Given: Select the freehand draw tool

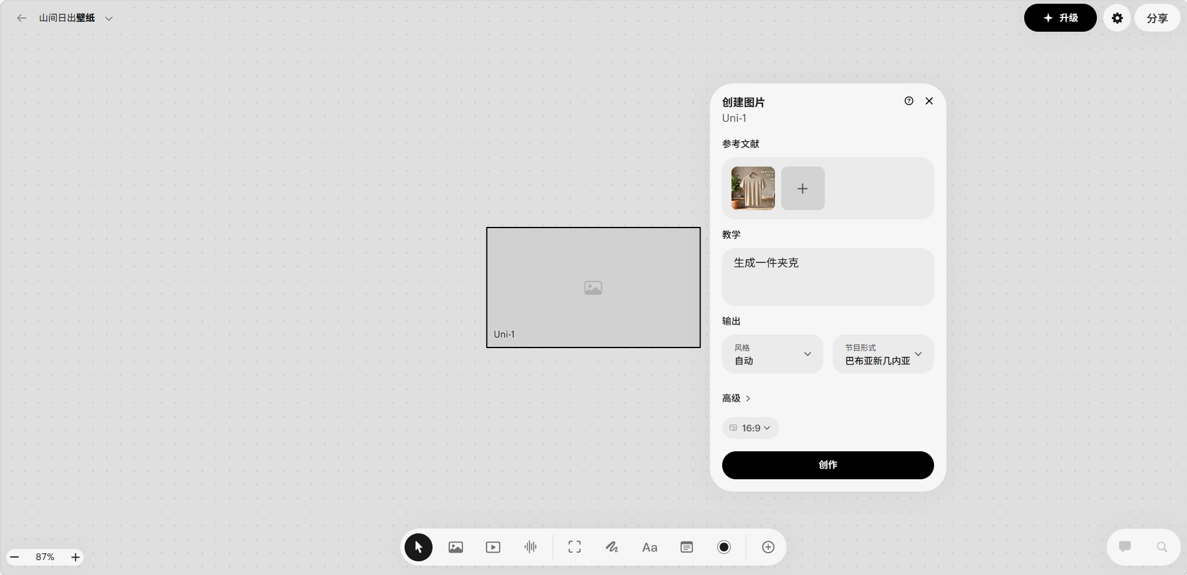Looking at the screenshot, I should [612, 547].
